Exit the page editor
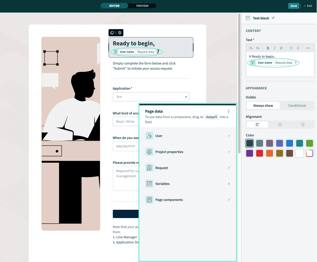Viewport: 317px width, 262px height. 308,6
